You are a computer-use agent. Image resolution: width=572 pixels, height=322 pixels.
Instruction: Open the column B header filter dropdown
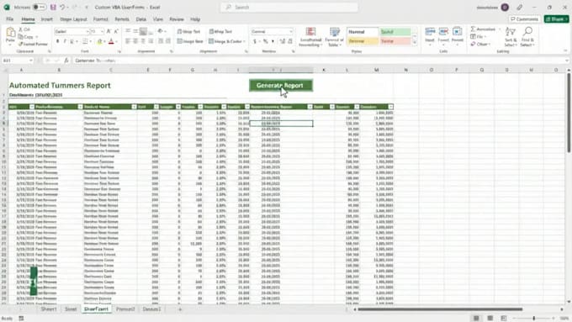click(80, 107)
